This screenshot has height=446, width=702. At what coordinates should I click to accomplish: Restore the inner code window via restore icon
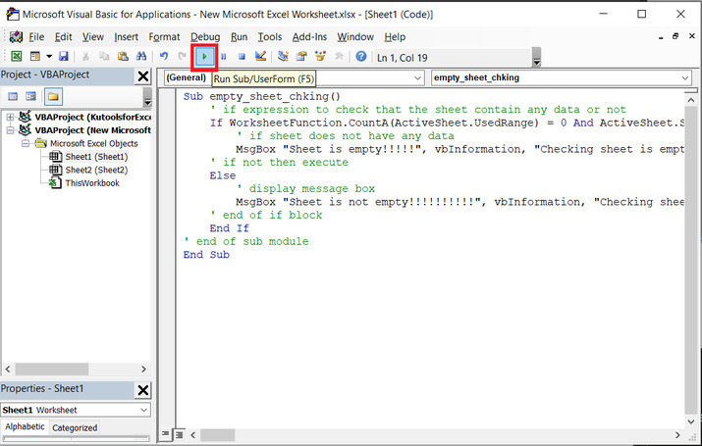(x=675, y=36)
